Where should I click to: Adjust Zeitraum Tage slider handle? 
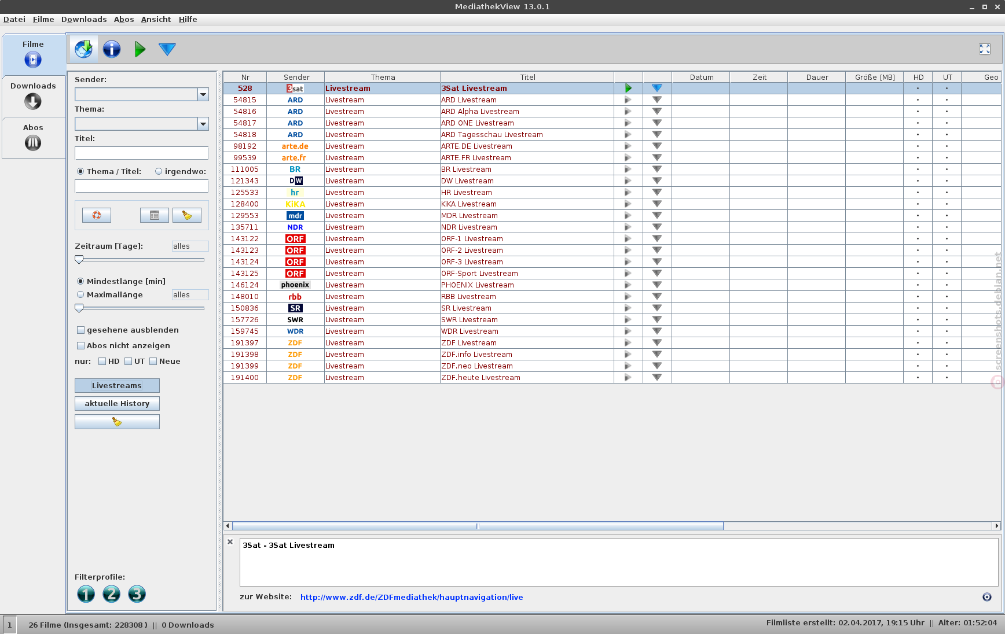tap(79, 260)
